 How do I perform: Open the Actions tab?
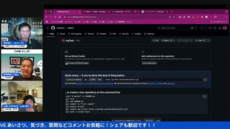89,34
